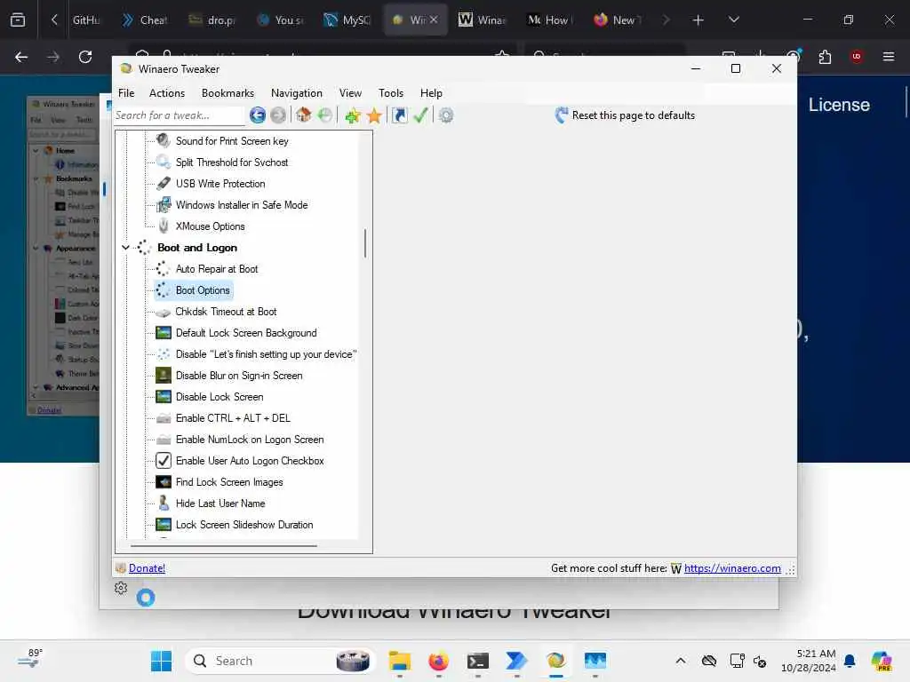Click the Search for a tweak field

click(x=179, y=115)
